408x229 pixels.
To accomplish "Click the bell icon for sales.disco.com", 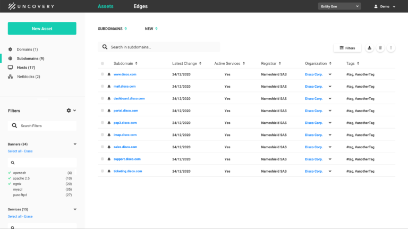I will point(109,147).
